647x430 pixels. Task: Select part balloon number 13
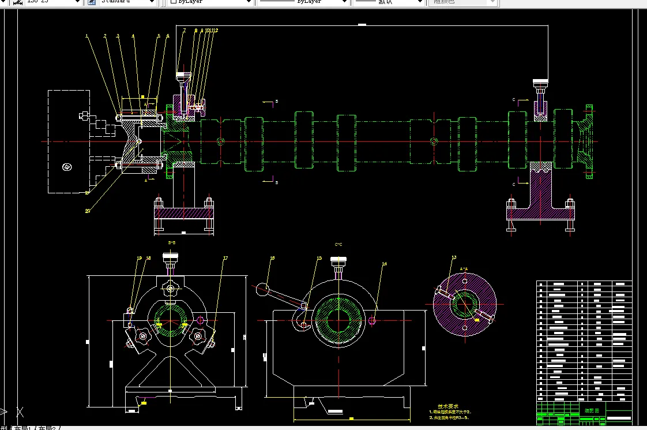coord(454,258)
